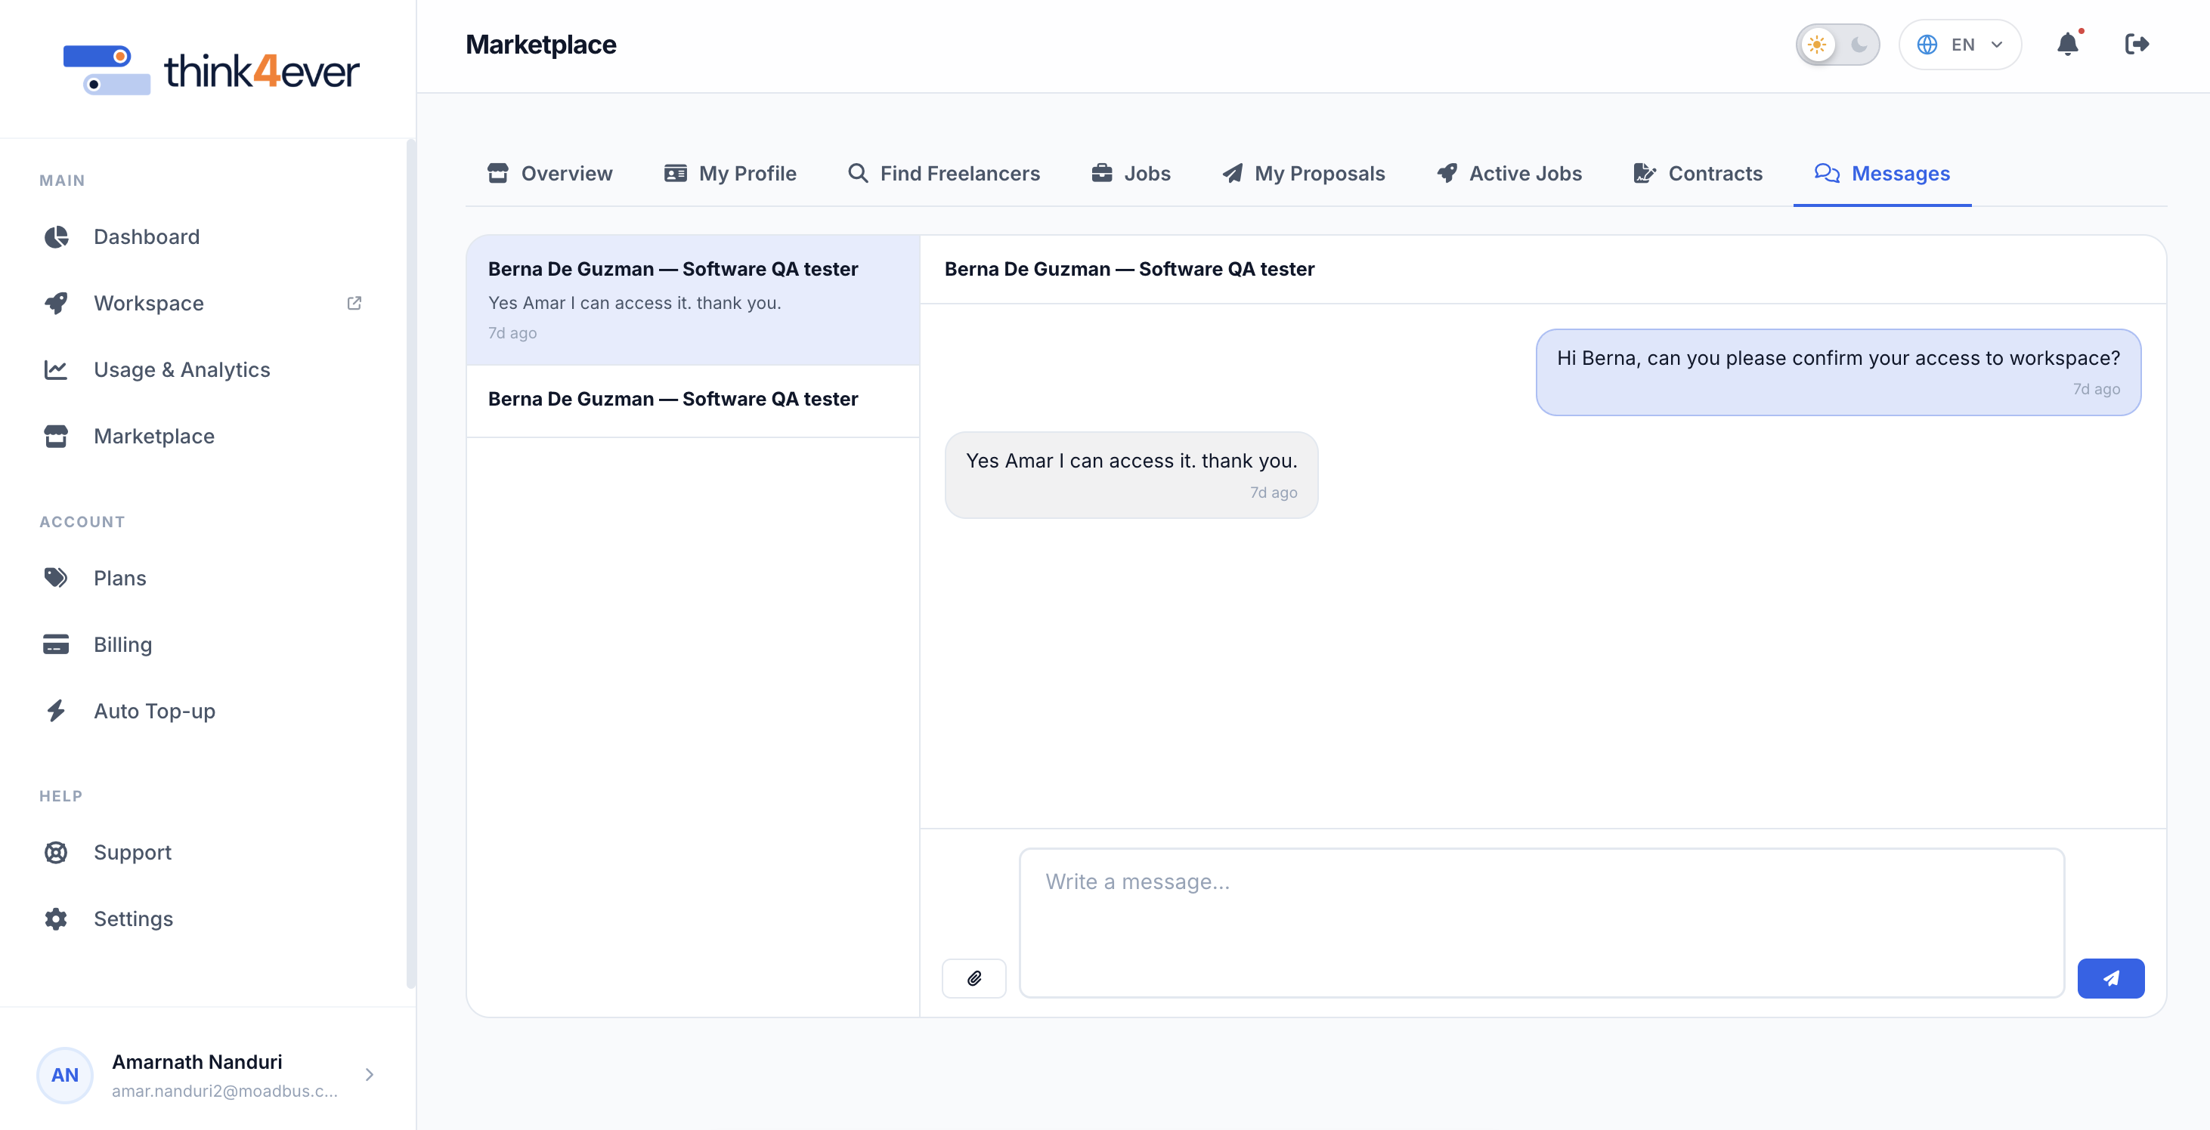Click the paperclip attach file button
This screenshot has height=1130, width=2210.
(973, 978)
